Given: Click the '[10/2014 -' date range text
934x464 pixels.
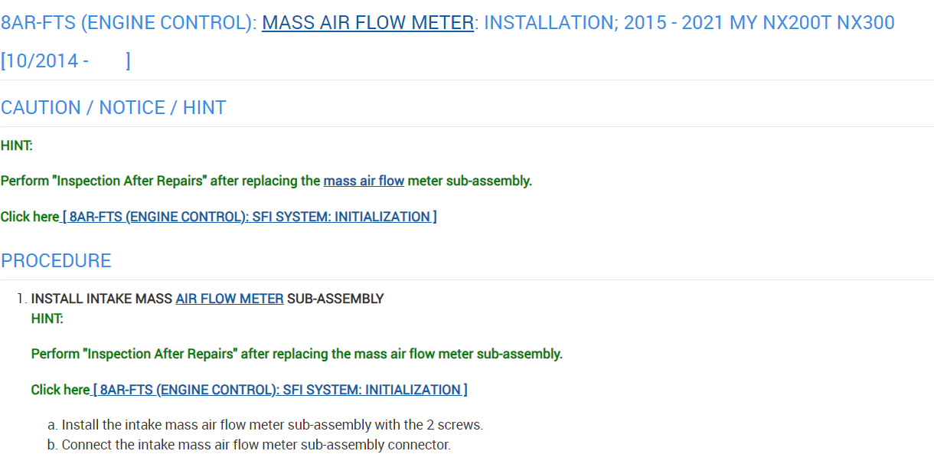Looking at the screenshot, I should pyautogui.click(x=44, y=61).
